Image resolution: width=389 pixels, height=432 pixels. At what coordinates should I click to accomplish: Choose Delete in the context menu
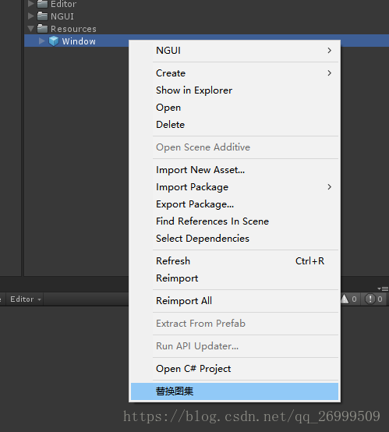pyautogui.click(x=235, y=125)
